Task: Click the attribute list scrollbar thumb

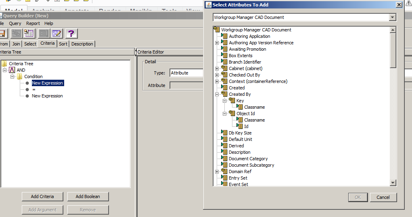Action: pos(393,51)
